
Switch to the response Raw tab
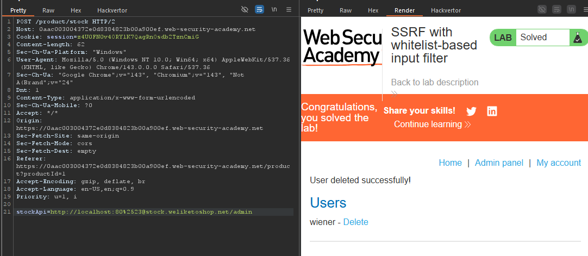coord(346,10)
